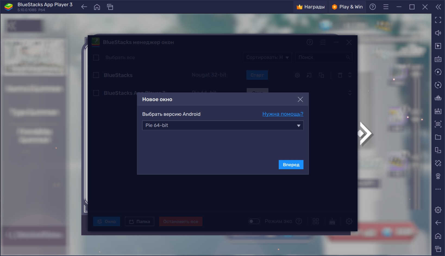This screenshot has height=256, width=445.
Task: Open window manager footer settings gear
Action: tap(349, 222)
